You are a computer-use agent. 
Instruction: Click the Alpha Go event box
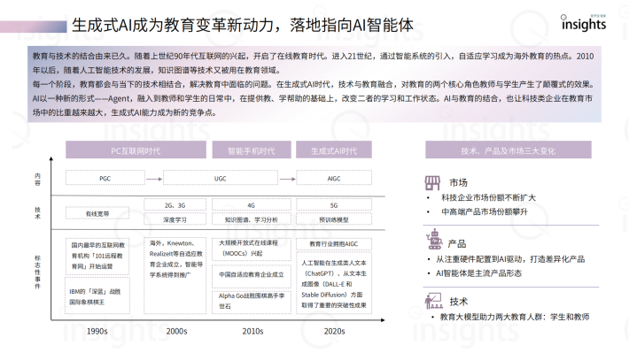pos(252,302)
